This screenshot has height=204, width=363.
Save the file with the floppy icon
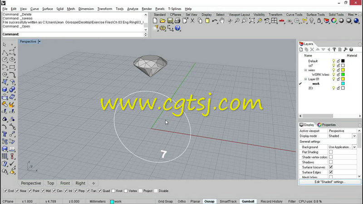[170, 21]
